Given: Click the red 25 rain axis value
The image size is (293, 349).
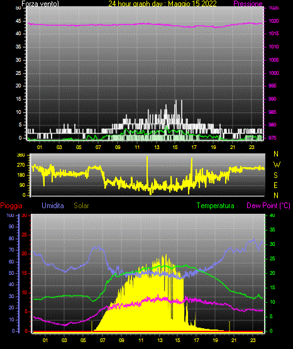Looking at the screenshot, I should 24,235.
